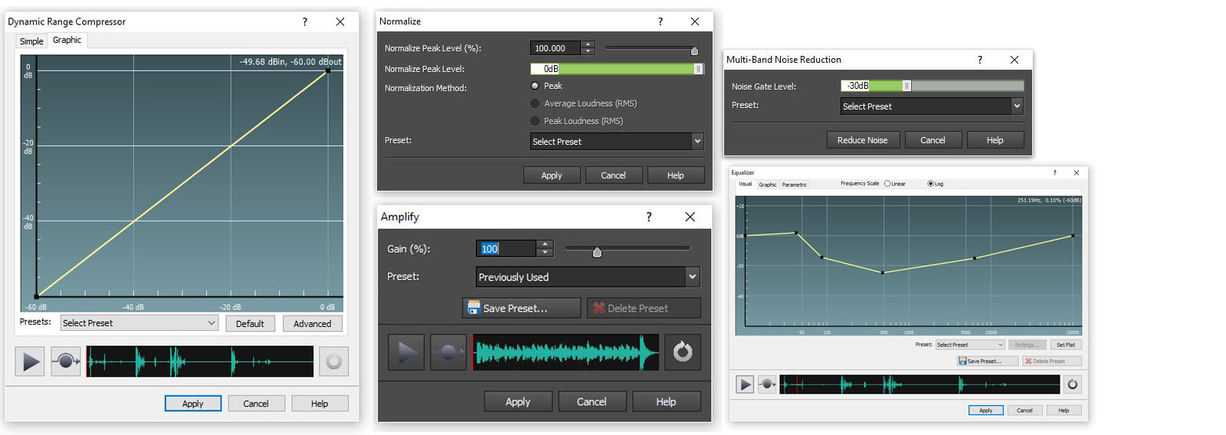Screen dimensions: 1226x435
Task: Click waveform preview in Amplify dialog
Action: click(x=565, y=352)
